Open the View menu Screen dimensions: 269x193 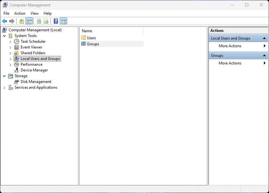point(34,13)
